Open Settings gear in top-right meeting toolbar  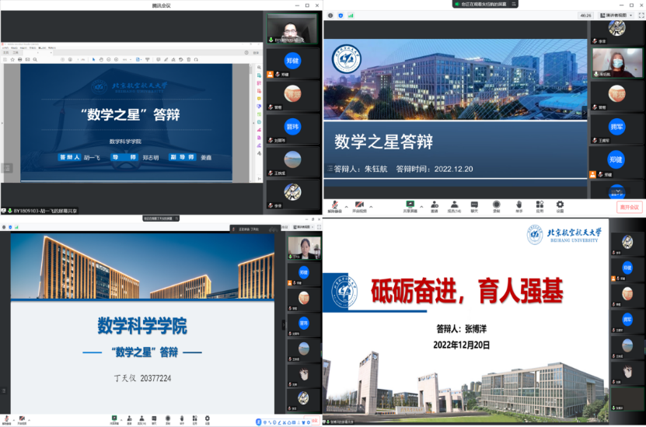tap(560, 205)
